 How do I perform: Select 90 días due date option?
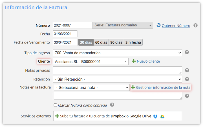116,42
